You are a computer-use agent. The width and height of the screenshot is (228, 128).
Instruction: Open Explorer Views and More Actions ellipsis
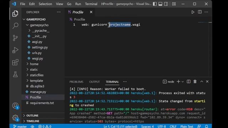click(x=59, y=12)
